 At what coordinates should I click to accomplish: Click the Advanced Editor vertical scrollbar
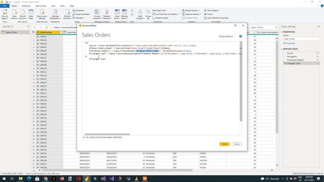(241, 81)
